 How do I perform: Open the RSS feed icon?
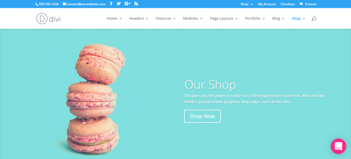136,4
